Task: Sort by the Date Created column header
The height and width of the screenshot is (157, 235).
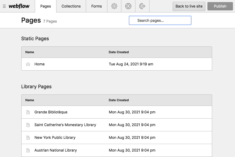Action: [x=119, y=52]
